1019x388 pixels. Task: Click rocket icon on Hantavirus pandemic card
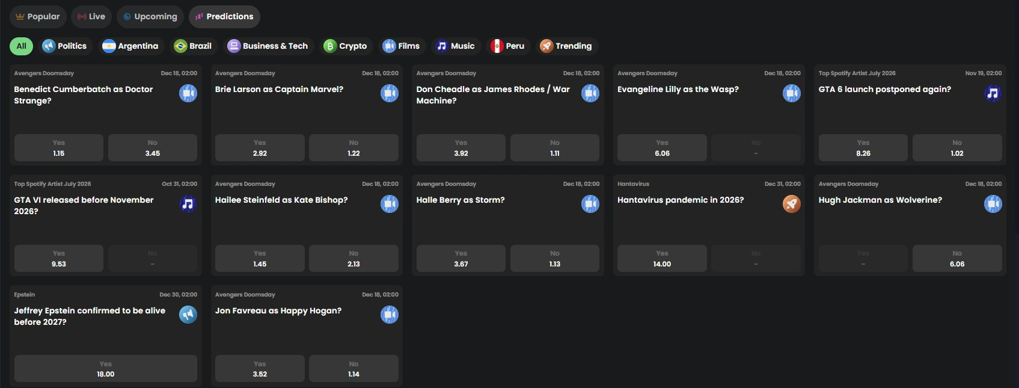[x=792, y=204]
